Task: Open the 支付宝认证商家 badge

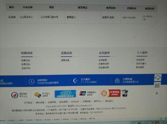Action: click(42, 95)
